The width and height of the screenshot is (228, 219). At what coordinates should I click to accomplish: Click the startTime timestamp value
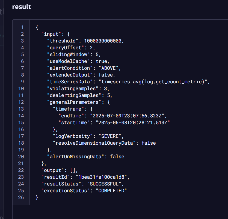pyautogui.click(x=133, y=123)
